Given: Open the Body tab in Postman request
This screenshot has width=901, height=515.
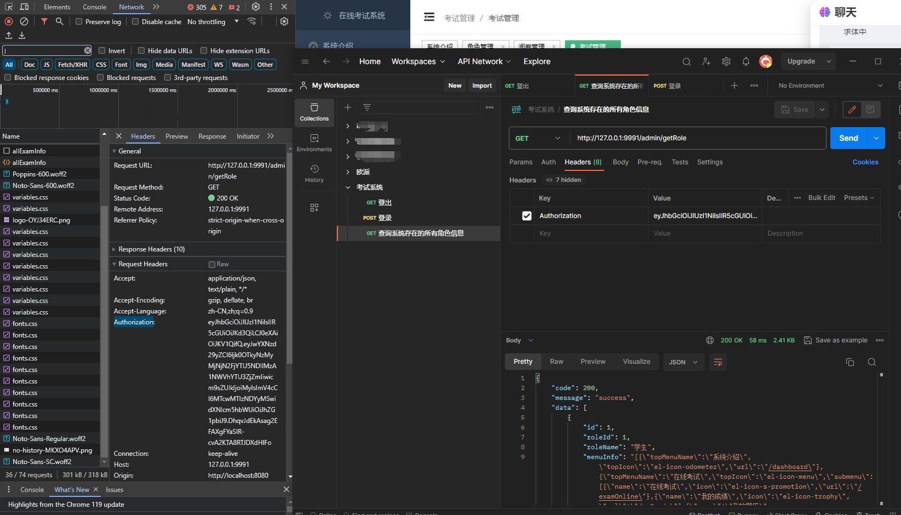Looking at the screenshot, I should (x=621, y=162).
